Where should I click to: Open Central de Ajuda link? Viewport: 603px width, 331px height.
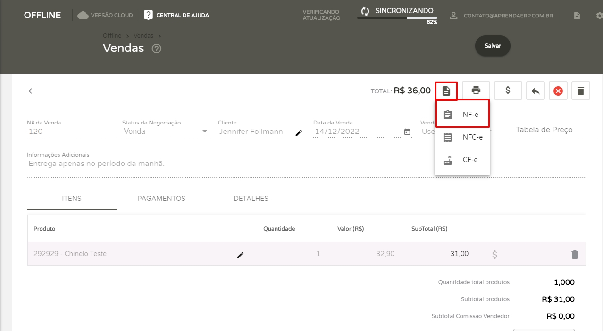[x=176, y=15]
